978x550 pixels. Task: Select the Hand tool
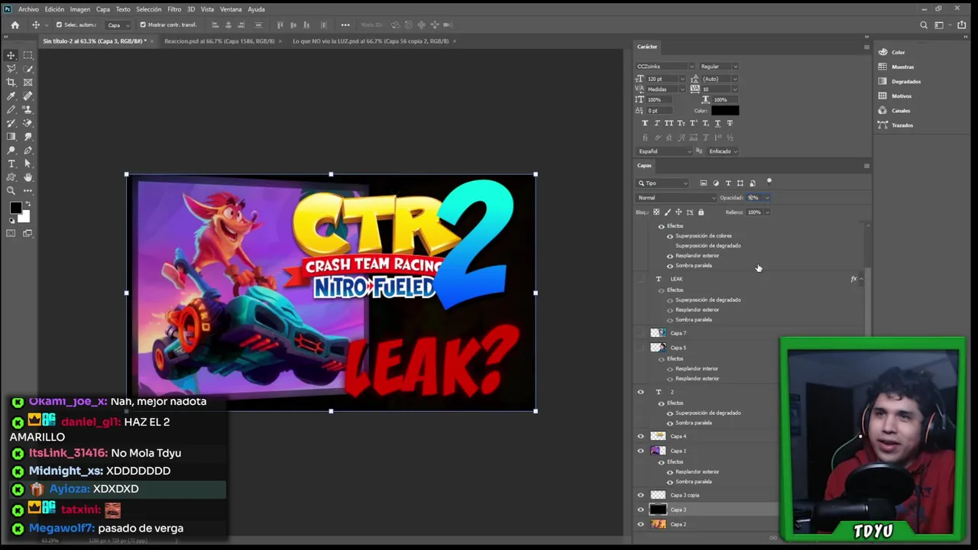tap(28, 177)
